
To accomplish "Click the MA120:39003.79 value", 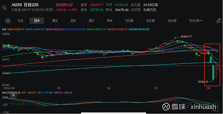I will click(x=117, y=29).
